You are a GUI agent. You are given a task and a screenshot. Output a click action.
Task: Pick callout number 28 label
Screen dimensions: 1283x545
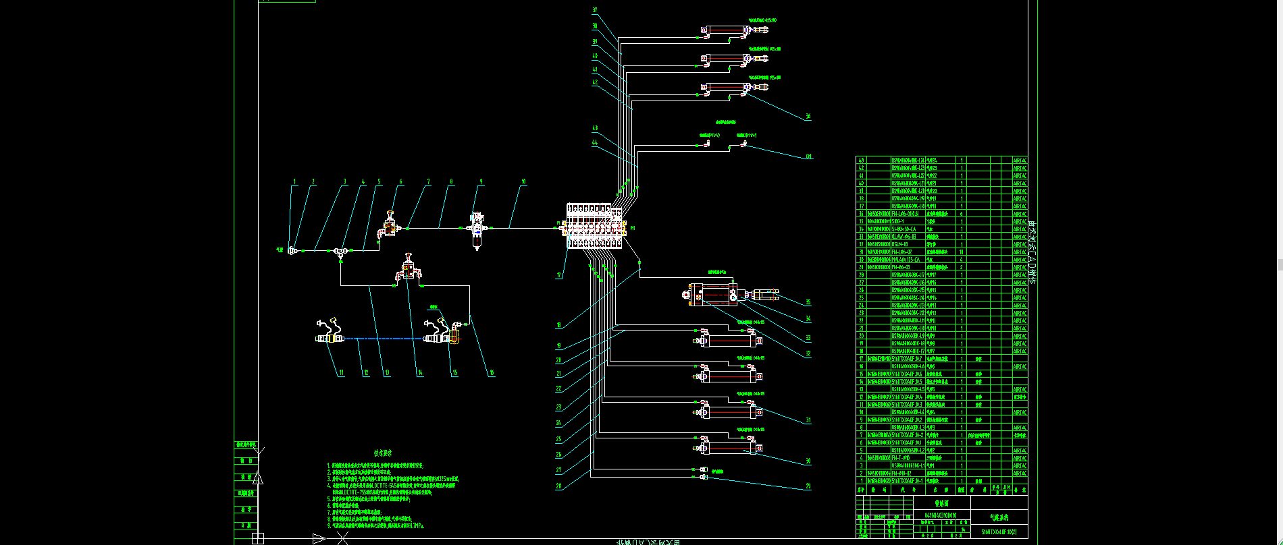558,486
